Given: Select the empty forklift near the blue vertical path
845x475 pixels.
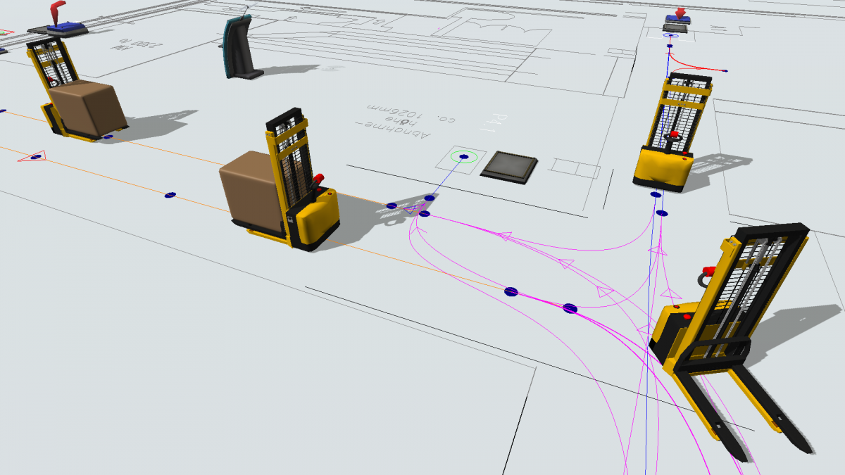Looking at the screenshot, I should (672, 134).
